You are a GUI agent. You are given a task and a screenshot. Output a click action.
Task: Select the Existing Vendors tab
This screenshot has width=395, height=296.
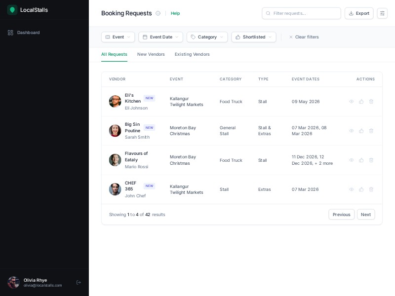(192, 54)
